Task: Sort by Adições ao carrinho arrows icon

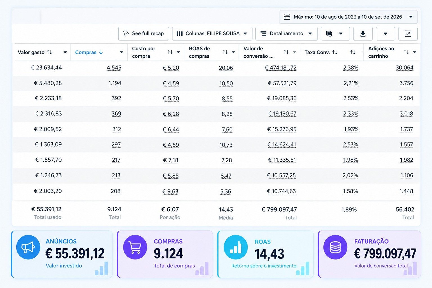Action: click(406, 52)
